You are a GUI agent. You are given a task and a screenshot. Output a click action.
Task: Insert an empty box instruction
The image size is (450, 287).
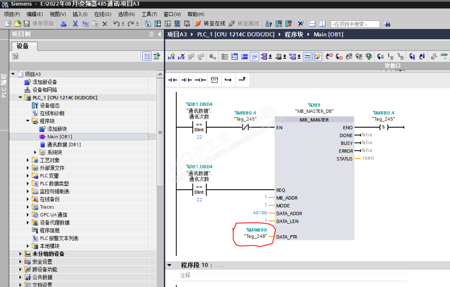pos(215,80)
